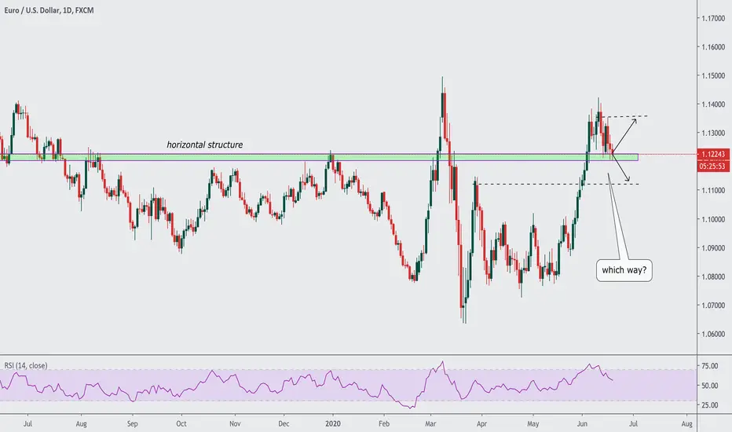Click the 1.15000 price scale label

713,75
